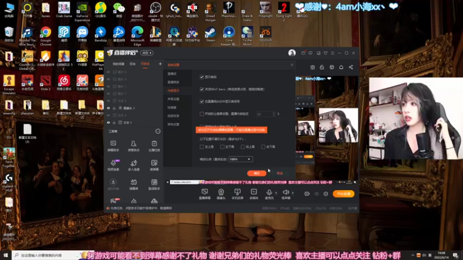Screen dimensions: 463x260
Task: Add phone screen cast source (手机投屏)
Action: coord(237,194)
